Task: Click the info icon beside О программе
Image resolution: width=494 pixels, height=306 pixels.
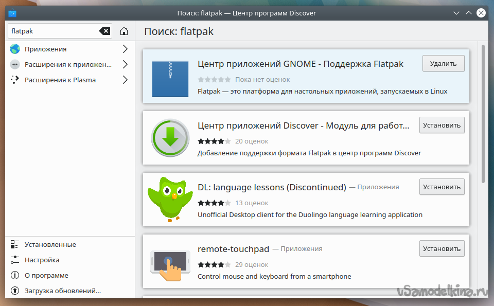Action: click(x=15, y=275)
